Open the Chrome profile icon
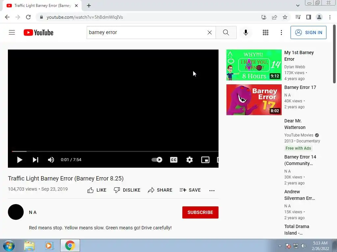This screenshot has height=252, width=337. coord(319,17)
